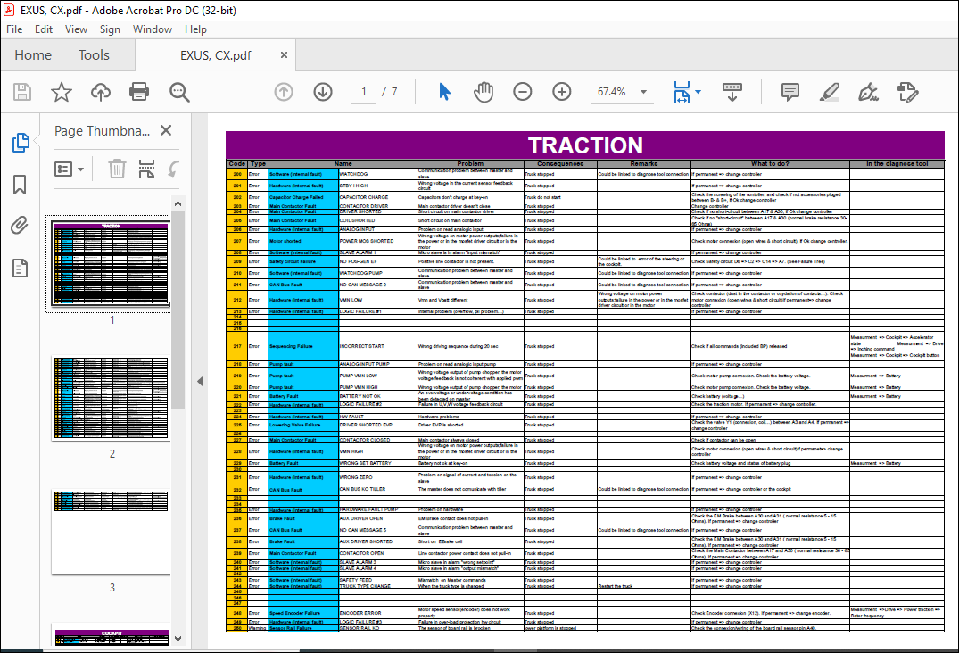959x653 pixels.
Task: Click the upload to cloud icon
Action: (x=101, y=92)
